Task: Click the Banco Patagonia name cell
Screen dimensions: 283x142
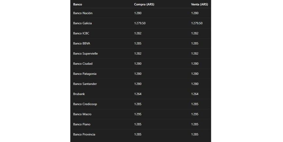Action: tap(85, 74)
